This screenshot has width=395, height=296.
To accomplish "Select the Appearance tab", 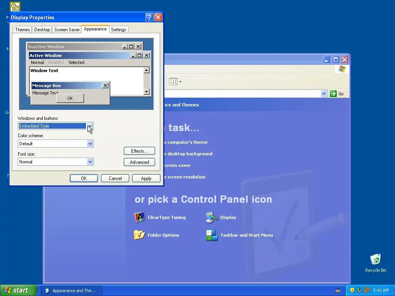I will 95,29.
